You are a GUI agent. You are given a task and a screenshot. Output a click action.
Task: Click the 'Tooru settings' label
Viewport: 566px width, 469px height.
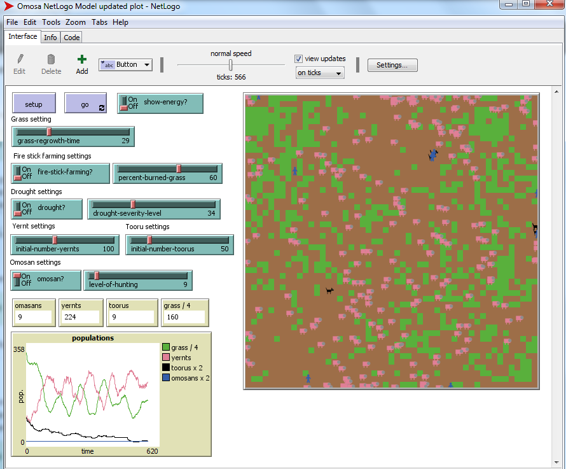(x=148, y=227)
